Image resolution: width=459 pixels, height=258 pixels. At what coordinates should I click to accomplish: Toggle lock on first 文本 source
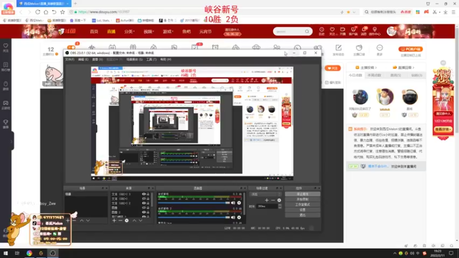click(148, 194)
